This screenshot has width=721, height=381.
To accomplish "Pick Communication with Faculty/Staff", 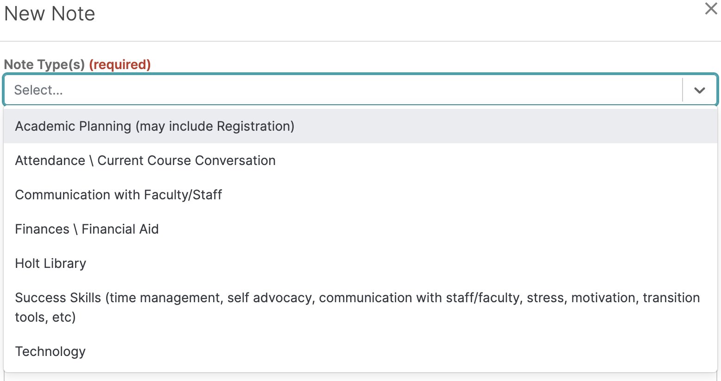I will 360,195.
